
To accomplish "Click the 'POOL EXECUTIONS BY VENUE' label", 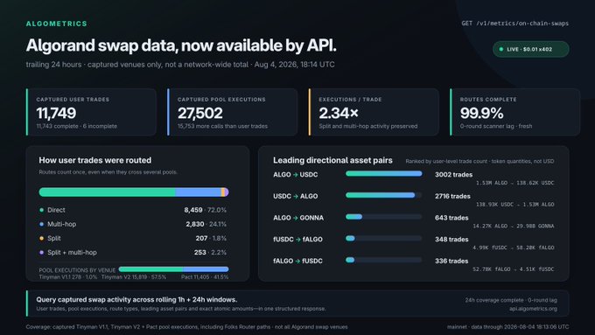I will click(77, 270).
